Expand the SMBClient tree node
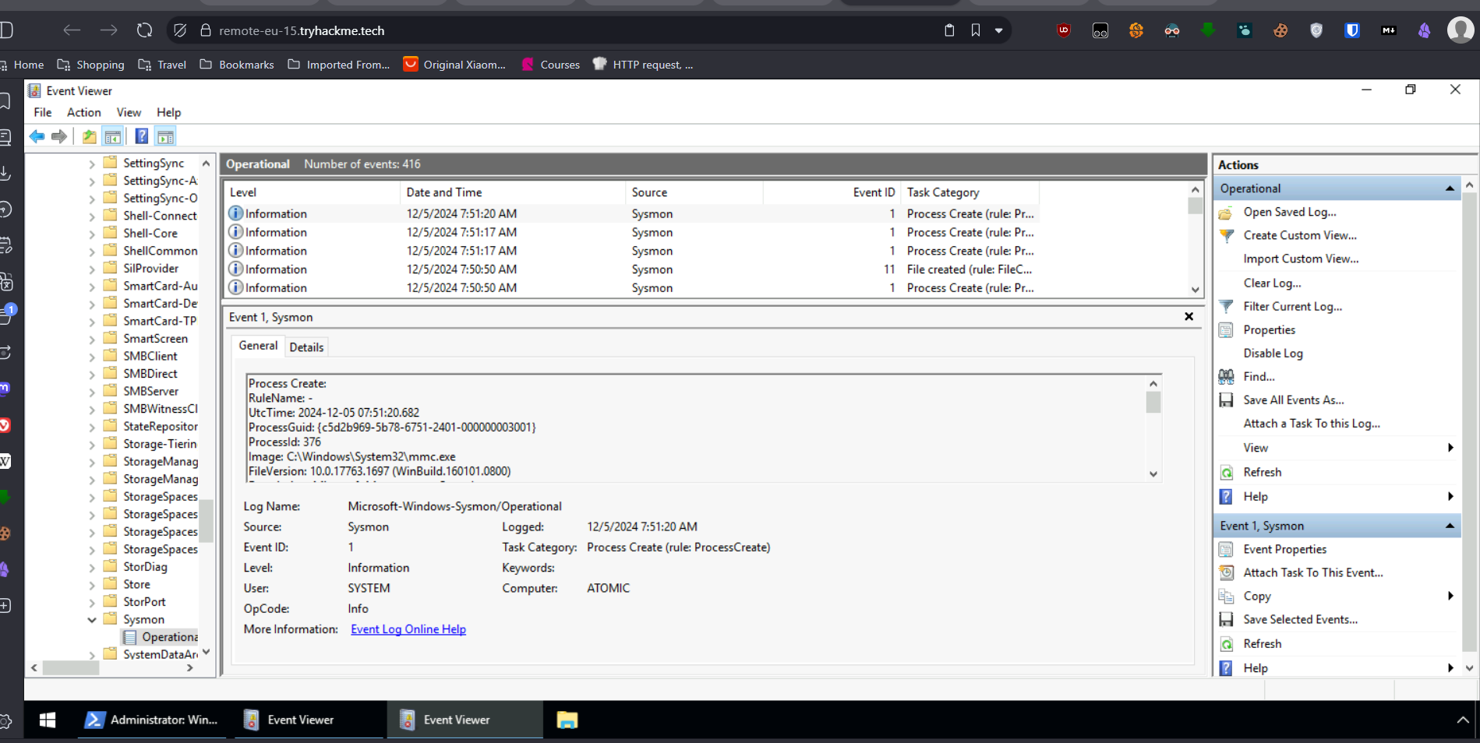 92,357
